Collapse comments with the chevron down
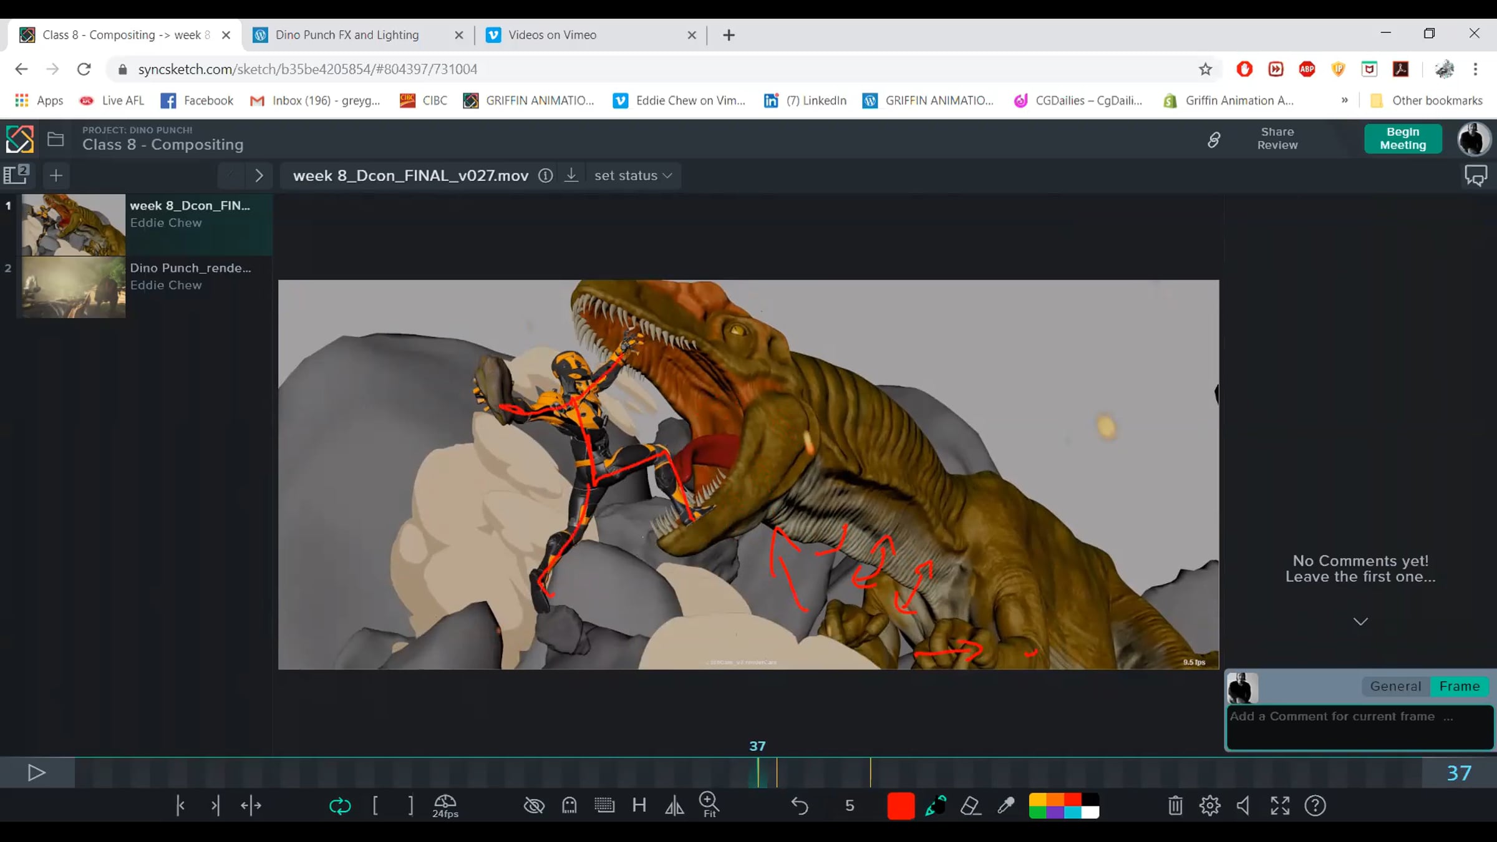Screen dimensions: 1497x842 pyautogui.click(x=1360, y=622)
